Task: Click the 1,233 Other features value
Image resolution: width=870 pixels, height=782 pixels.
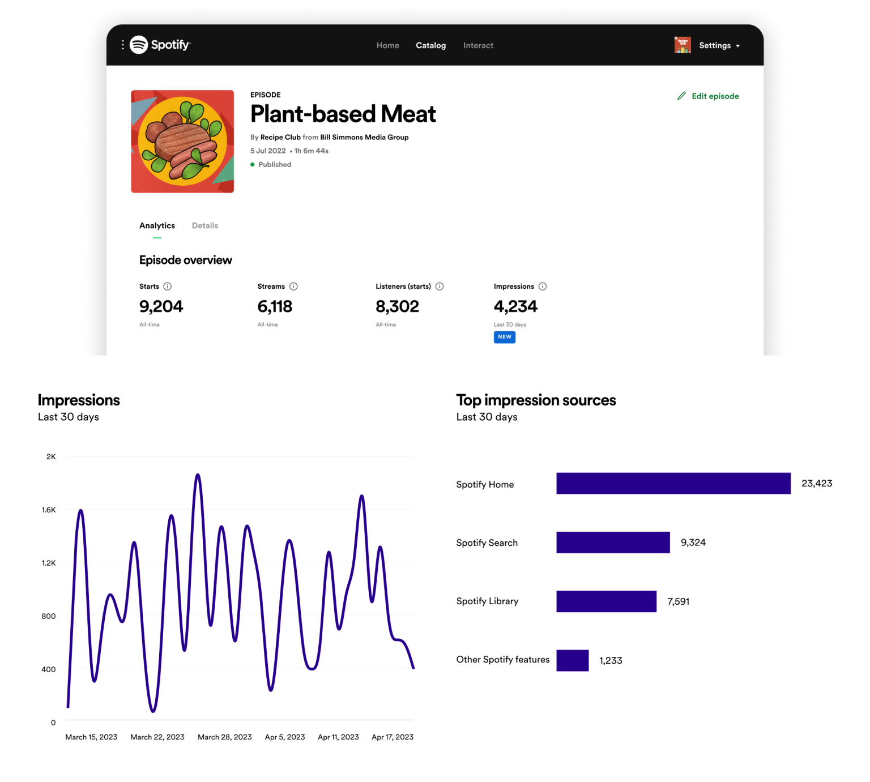Action: pos(611,660)
